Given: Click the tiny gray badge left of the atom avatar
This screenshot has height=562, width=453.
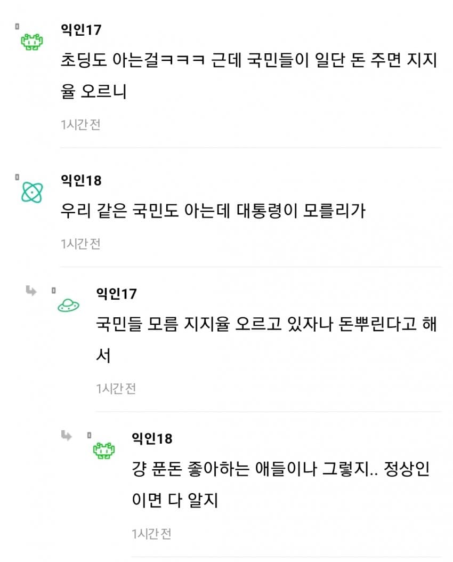Looking at the screenshot, I should [x=17, y=176].
